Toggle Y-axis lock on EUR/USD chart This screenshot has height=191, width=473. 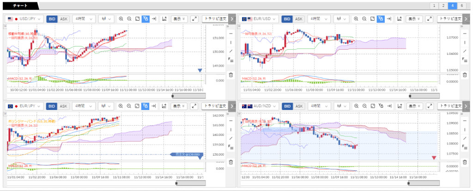point(381,19)
